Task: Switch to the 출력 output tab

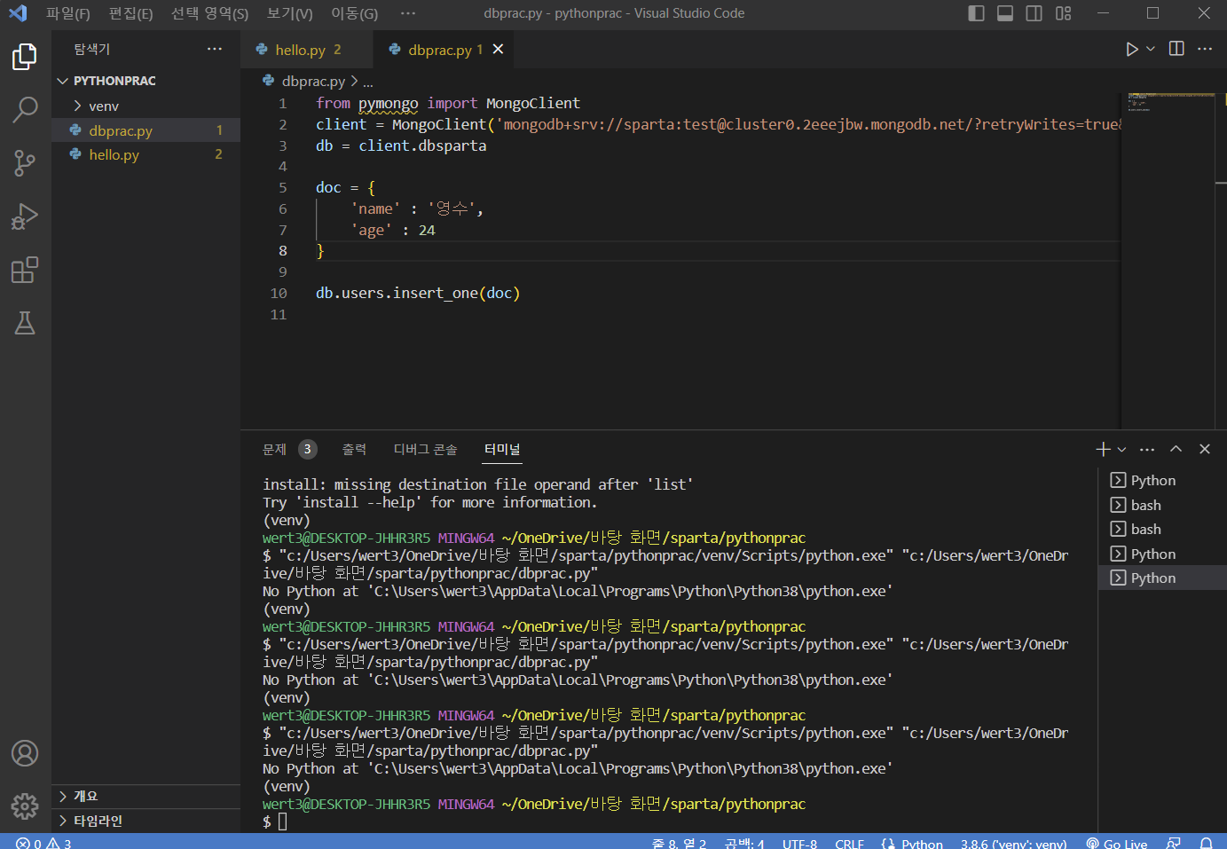Action: 354,449
